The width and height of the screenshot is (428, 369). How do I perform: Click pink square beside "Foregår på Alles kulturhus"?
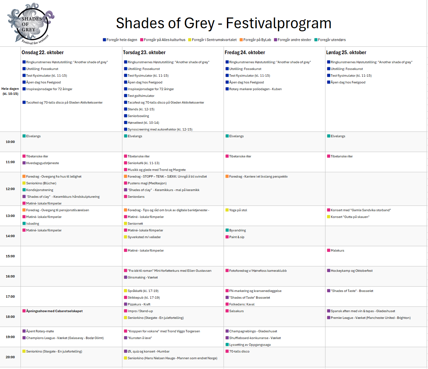142,40
